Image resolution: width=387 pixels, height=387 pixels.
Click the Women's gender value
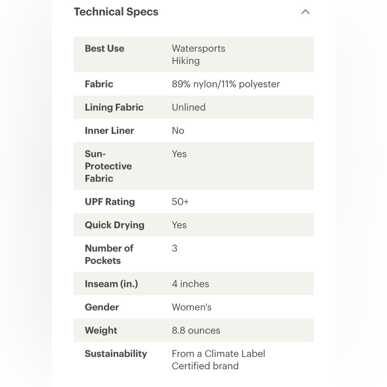[x=192, y=307]
